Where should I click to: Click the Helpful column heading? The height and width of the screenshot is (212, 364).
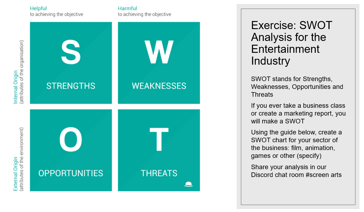pos(38,8)
